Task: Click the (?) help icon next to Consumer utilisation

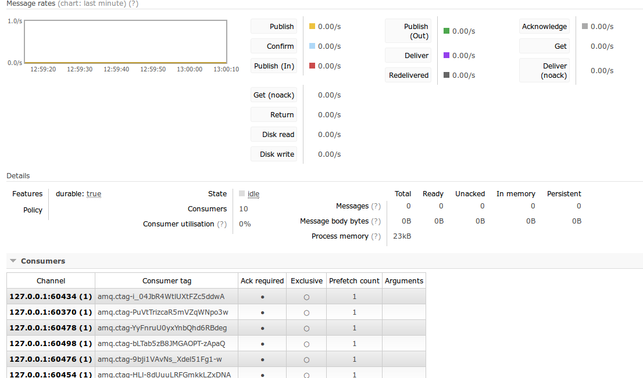Action: pos(222,224)
